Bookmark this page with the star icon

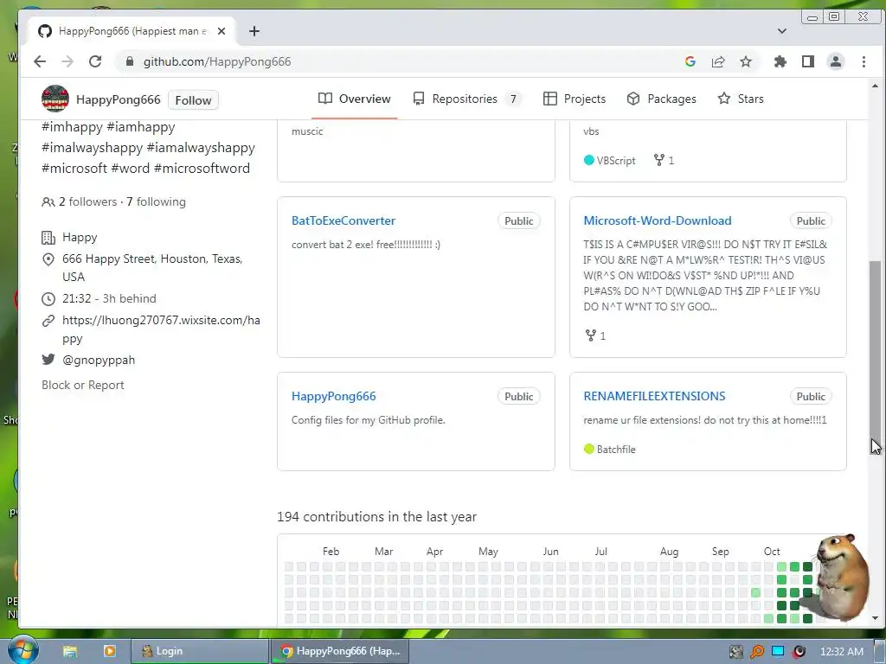(746, 61)
